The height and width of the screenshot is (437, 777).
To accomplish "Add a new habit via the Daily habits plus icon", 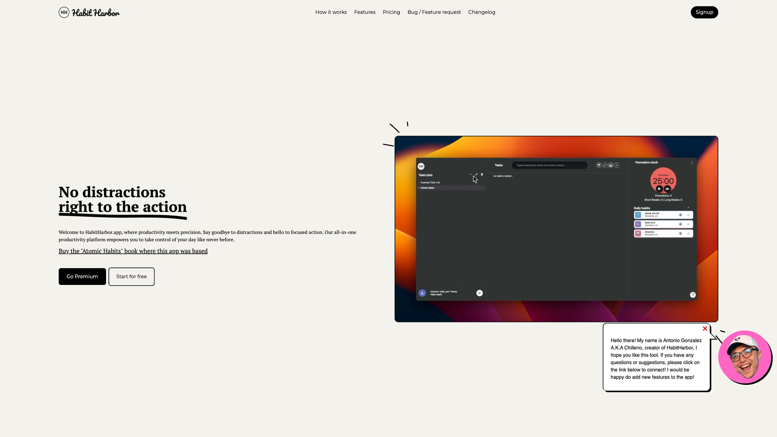I will pos(688,208).
